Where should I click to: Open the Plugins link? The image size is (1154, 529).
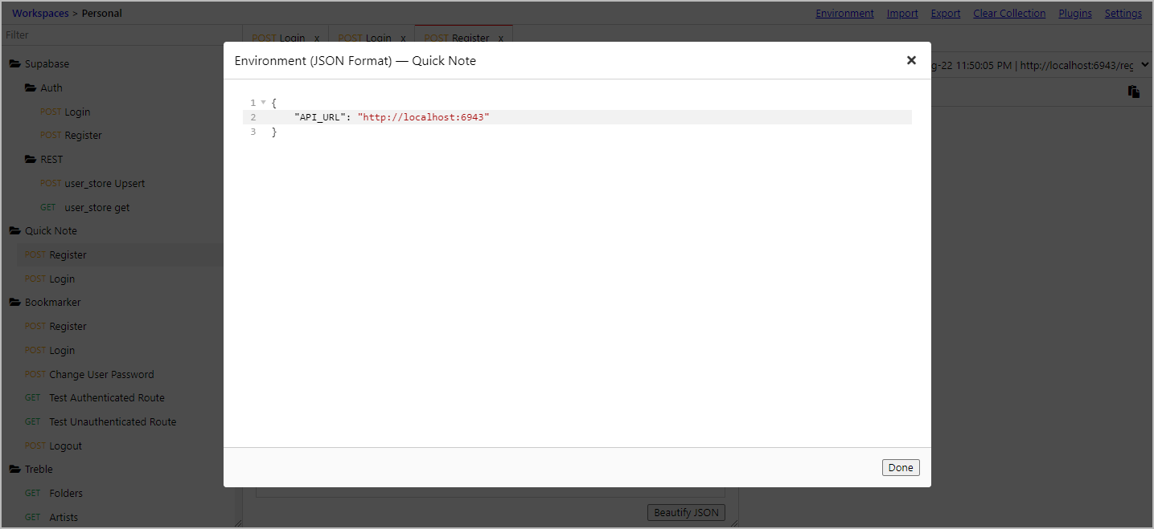(x=1075, y=13)
